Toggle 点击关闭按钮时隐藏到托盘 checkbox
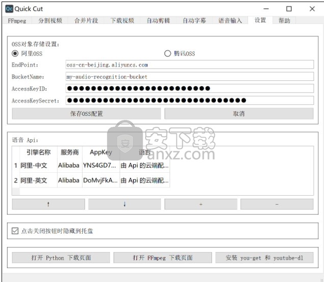Viewport: 324px width, 282px height. pyautogui.click(x=15, y=231)
